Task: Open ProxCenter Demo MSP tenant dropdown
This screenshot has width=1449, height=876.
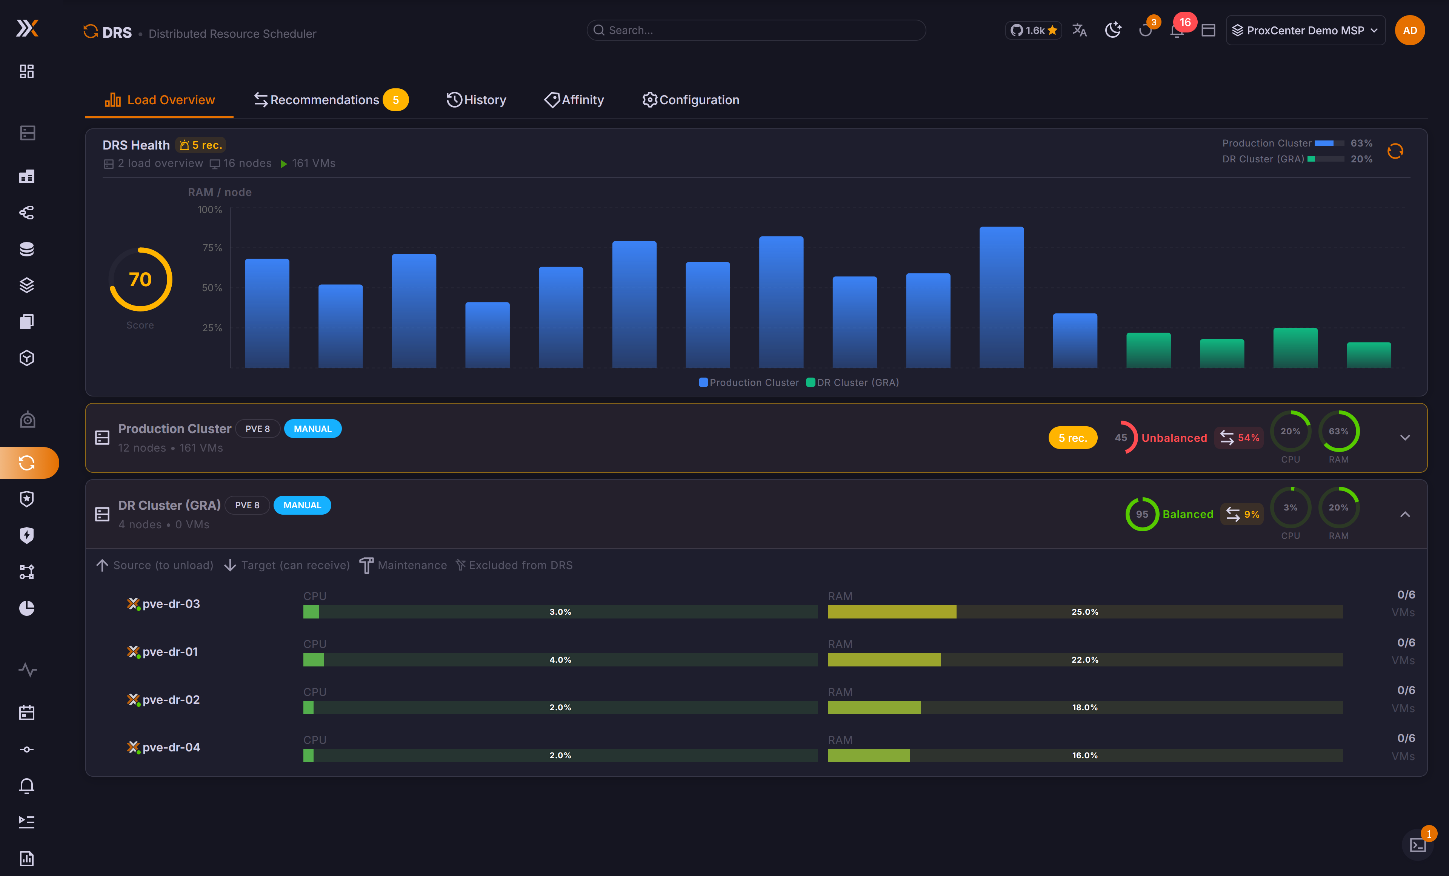Action: (1305, 30)
